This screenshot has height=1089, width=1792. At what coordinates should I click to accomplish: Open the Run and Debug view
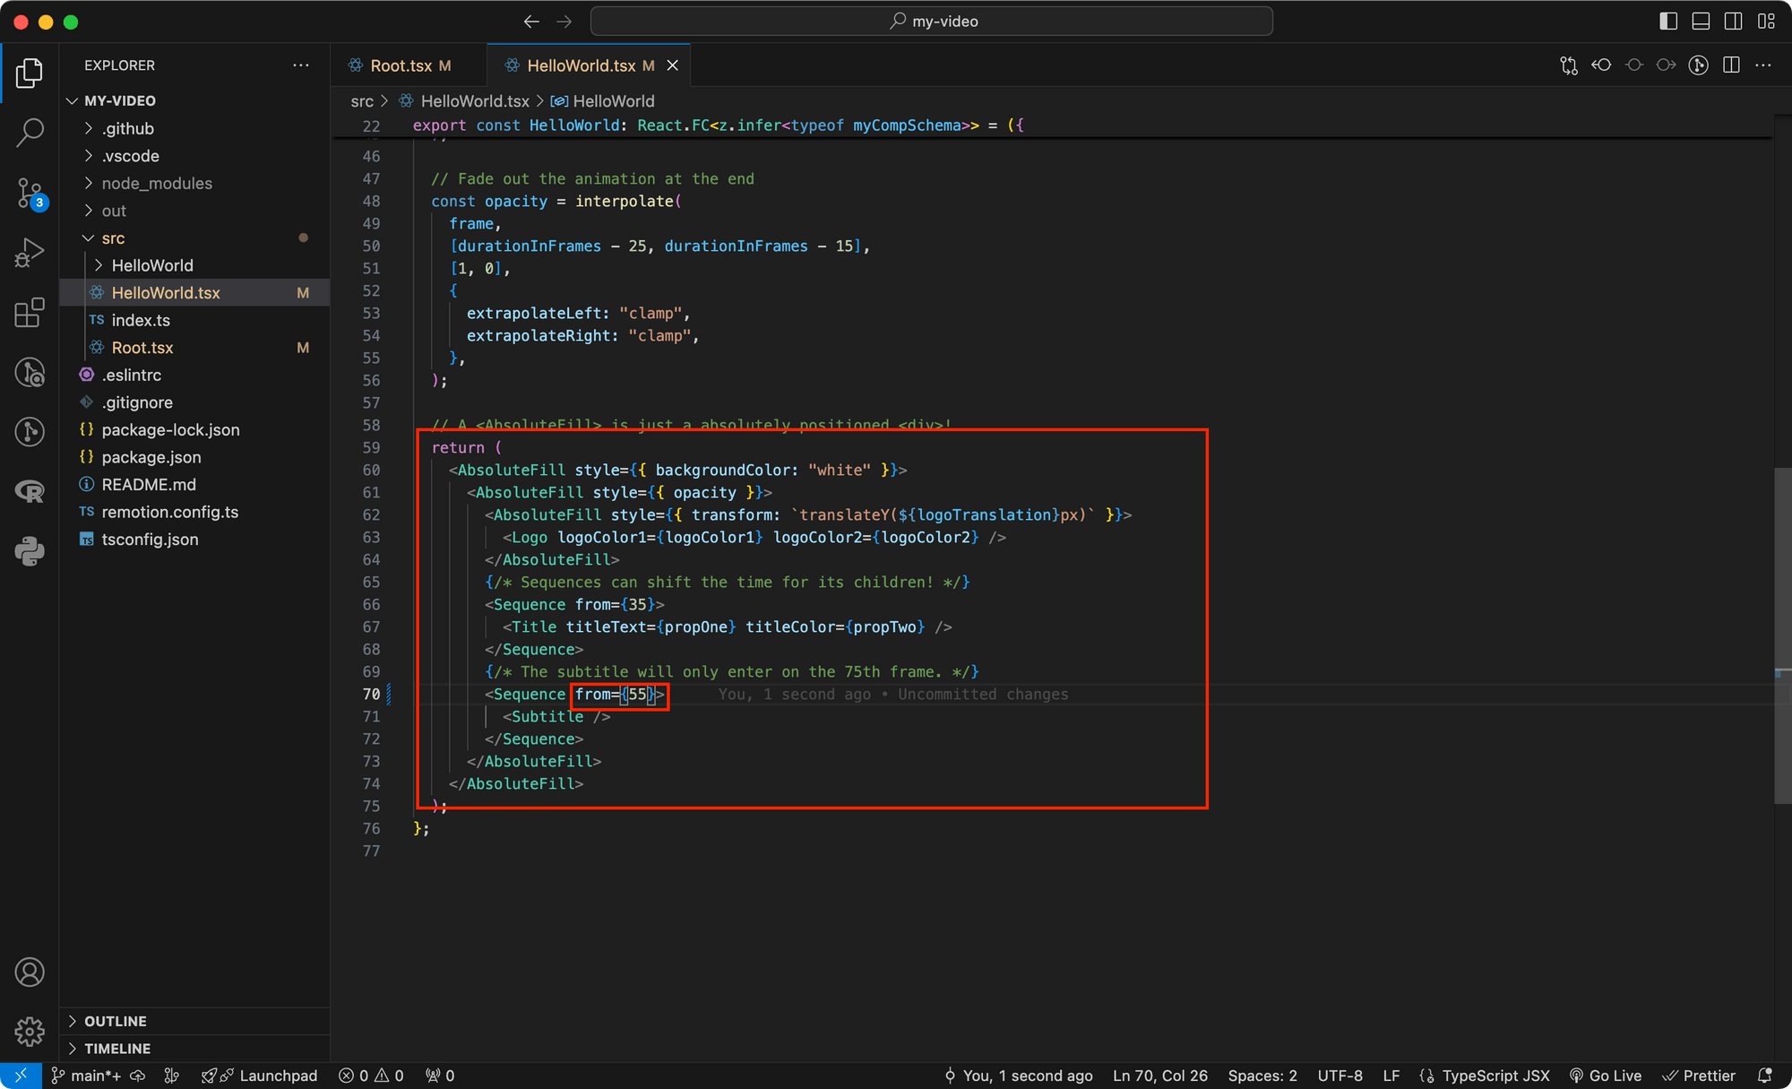click(x=30, y=253)
